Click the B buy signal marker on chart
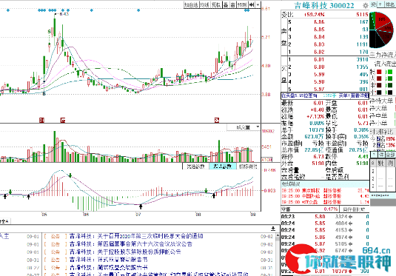This screenshot has width=396, height=276. point(44,94)
